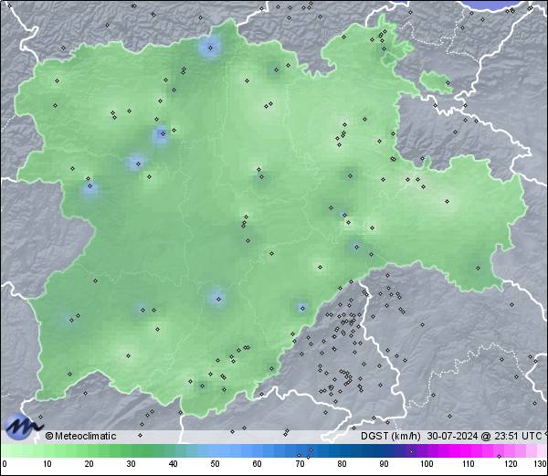Click the 23:51 UTC time stamp
This screenshot has width=548, height=476.
[517, 436]
